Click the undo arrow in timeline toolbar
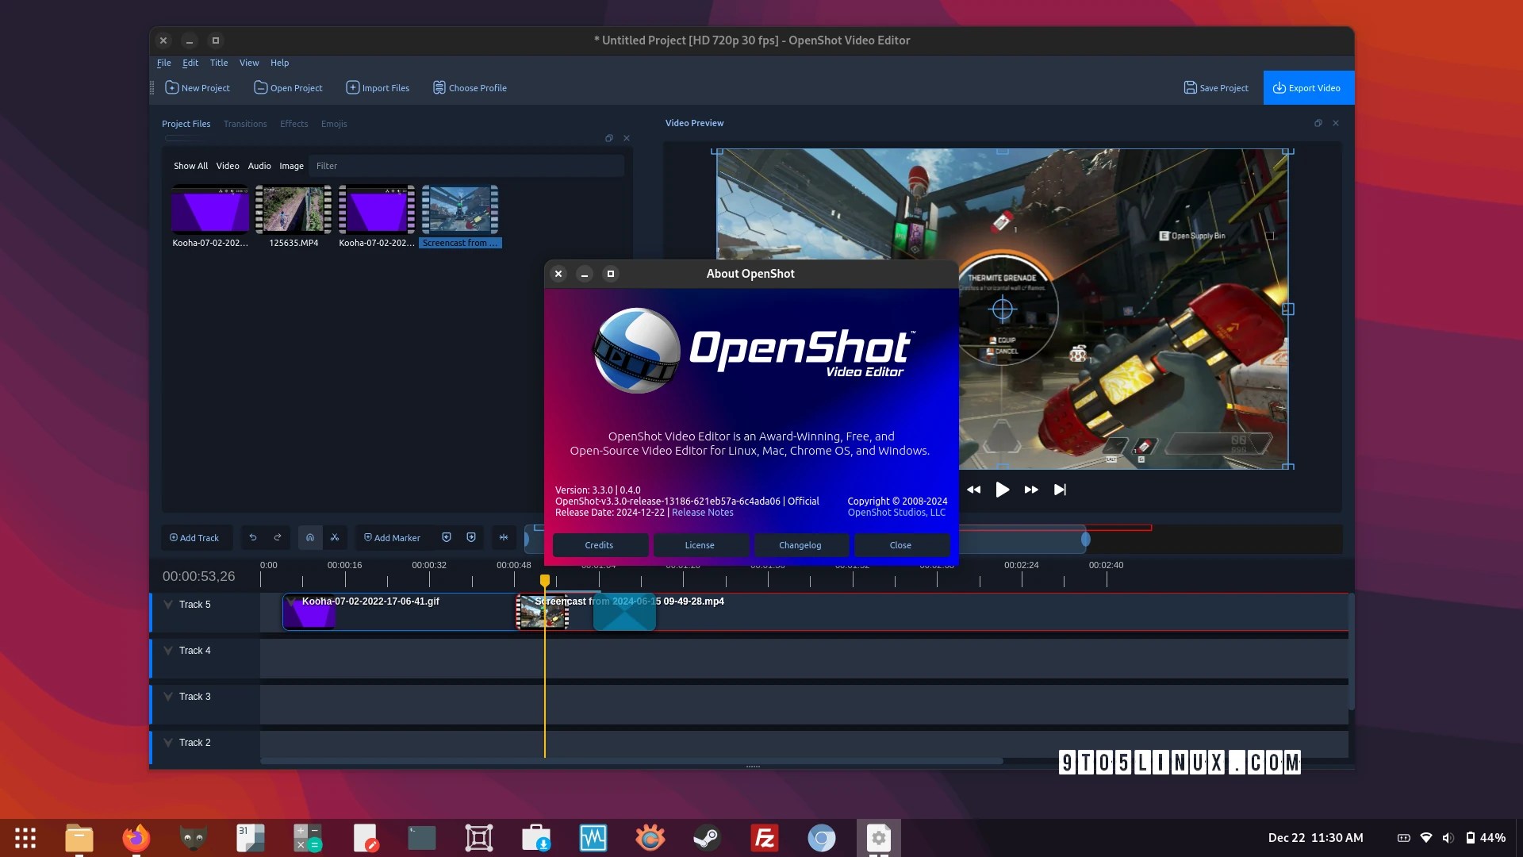The height and width of the screenshot is (857, 1523). tap(253, 537)
